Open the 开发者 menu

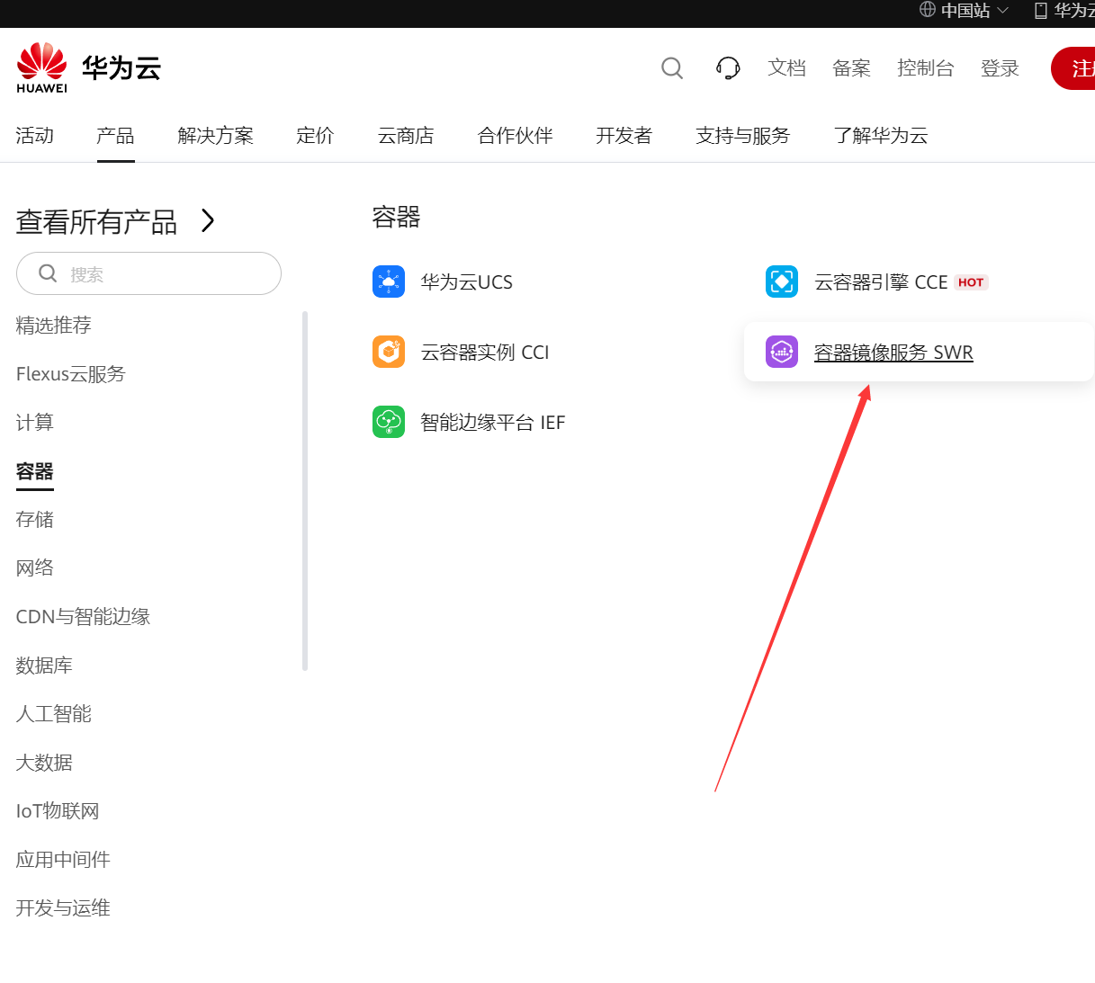[624, 136]
